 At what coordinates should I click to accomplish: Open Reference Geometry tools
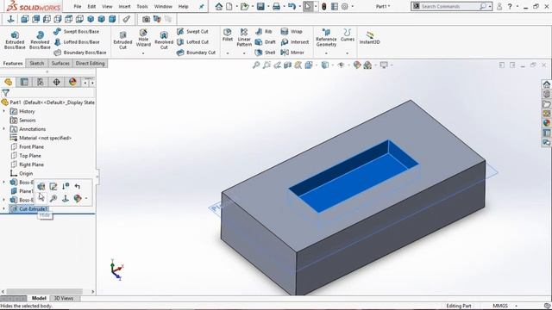coord(326,38)
